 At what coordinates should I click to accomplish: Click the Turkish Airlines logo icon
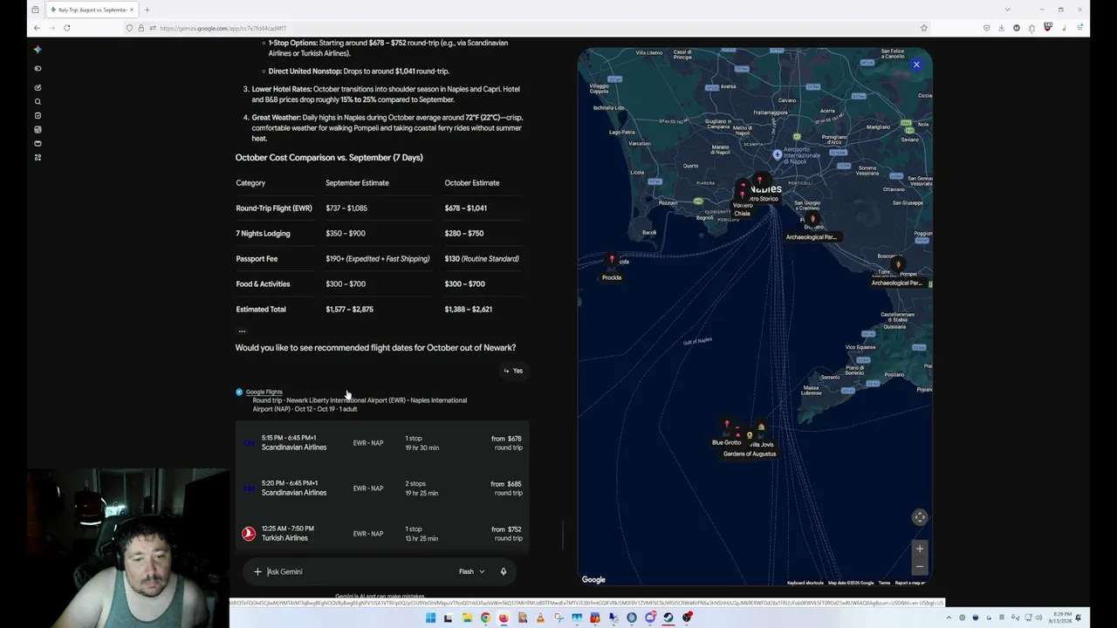249,533
